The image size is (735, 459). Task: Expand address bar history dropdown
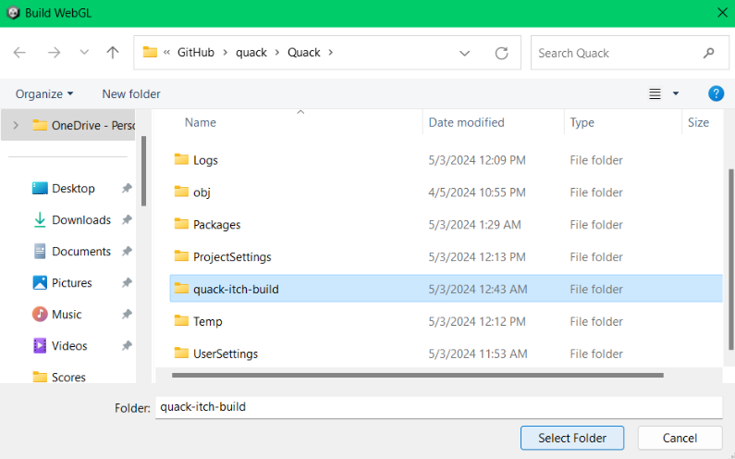(x=464, y=53)
